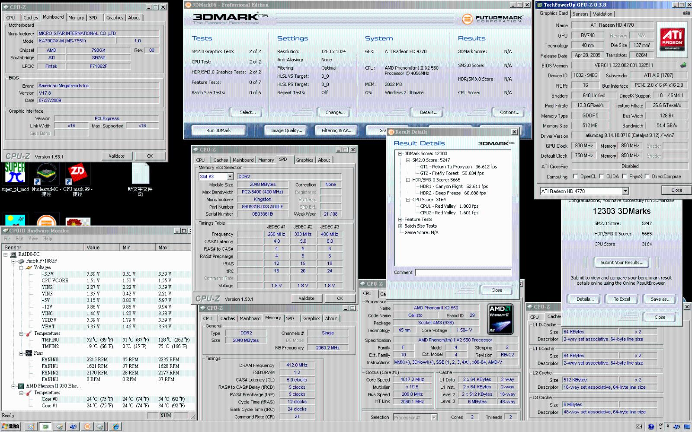Viewport: 692px width, 432px height.
Task: Click the GPU-Z screenshot camera icon
Action: [x=686, y=13]
